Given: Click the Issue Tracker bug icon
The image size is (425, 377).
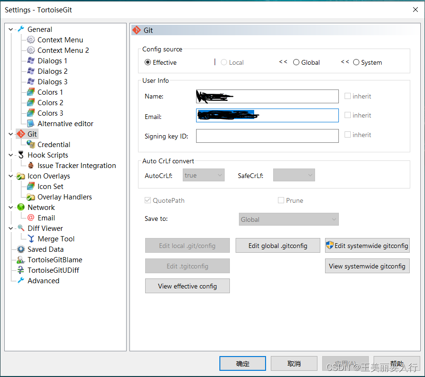Looking at the screenshot, I should pyautogui.click(x=31, y=165).
